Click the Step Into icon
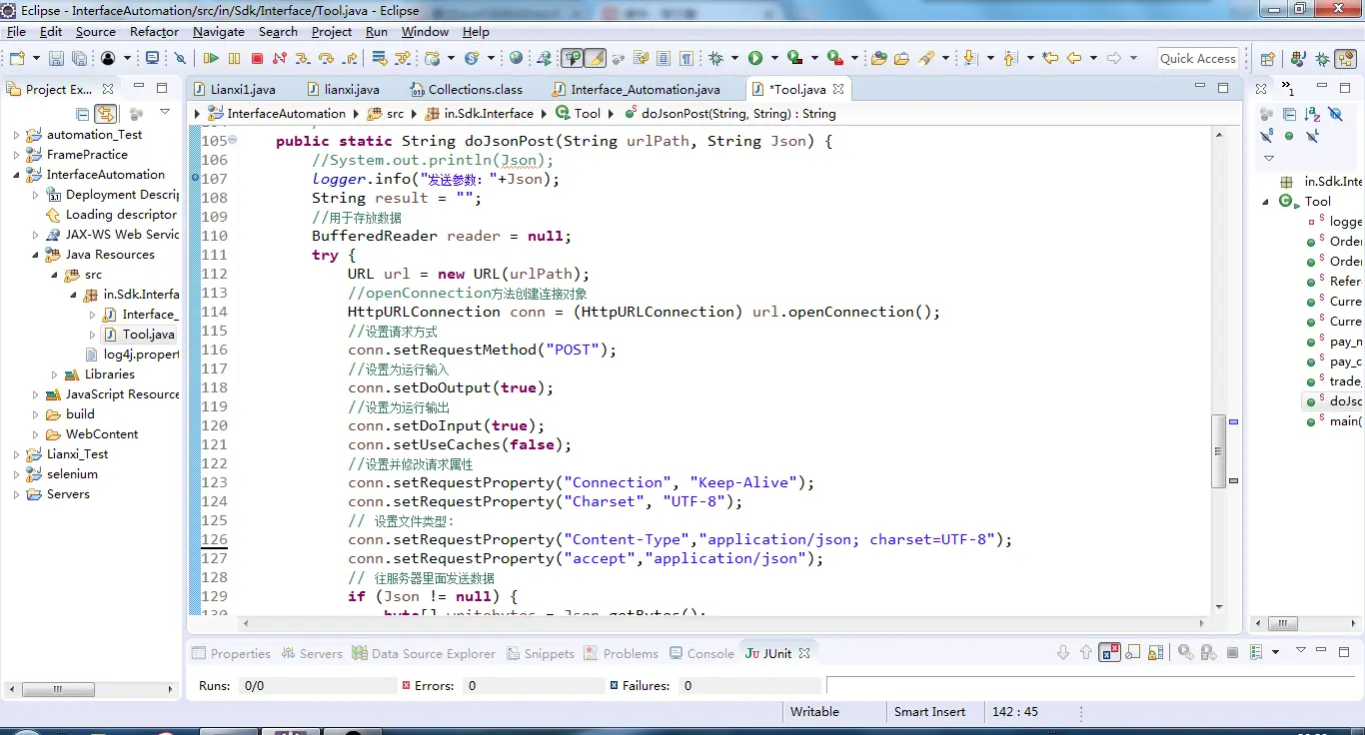Image resolution: width=1365 pixels, height=735 pixels. [x=302, y=59]
